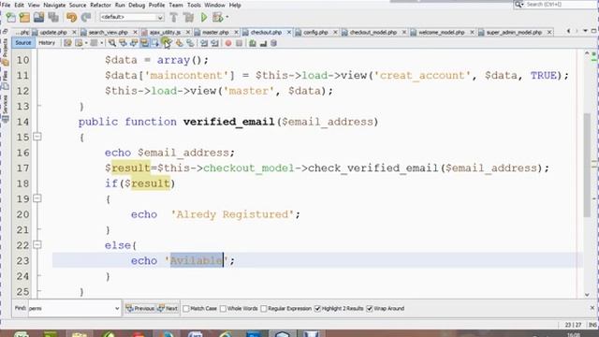599x337 pixels.
Task: Open the Find field history dropdown
Action: [117, 308]
